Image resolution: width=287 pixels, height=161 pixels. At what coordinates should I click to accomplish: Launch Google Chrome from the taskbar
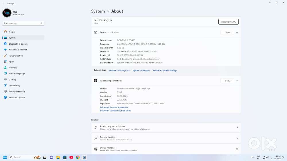[78, 157]
